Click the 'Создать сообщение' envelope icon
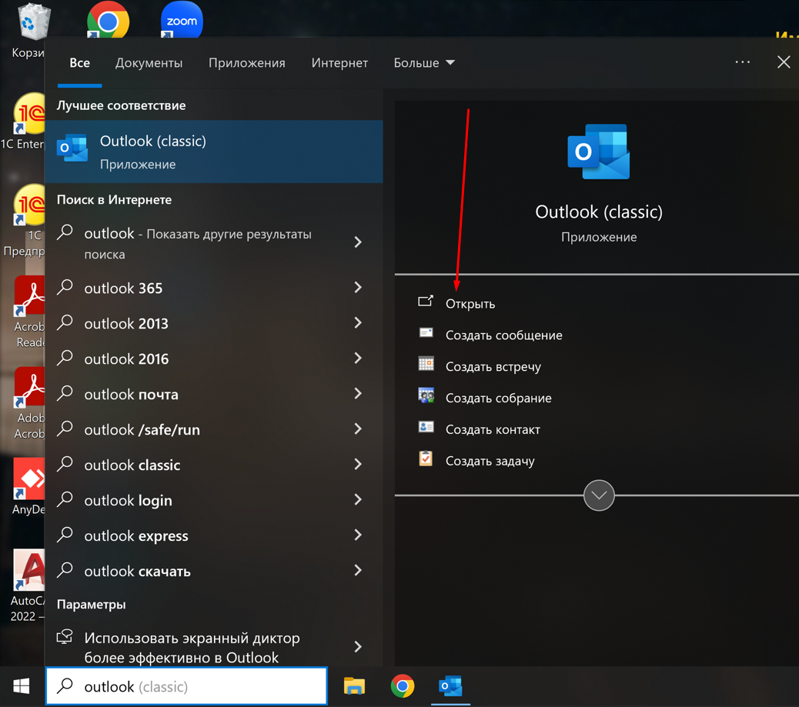Image resolution: width=799 pixels, height=707 pixels. pyautogui.click(x=426, y=333)
